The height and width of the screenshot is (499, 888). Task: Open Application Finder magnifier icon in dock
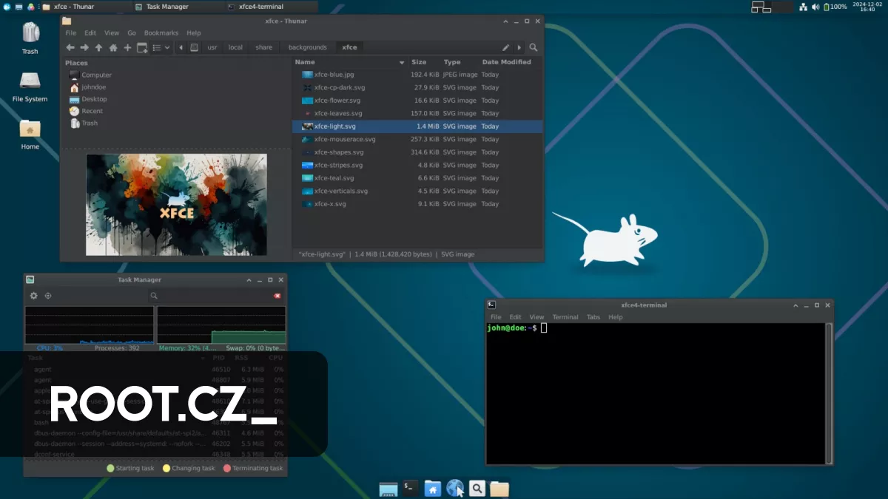[477, 488]
